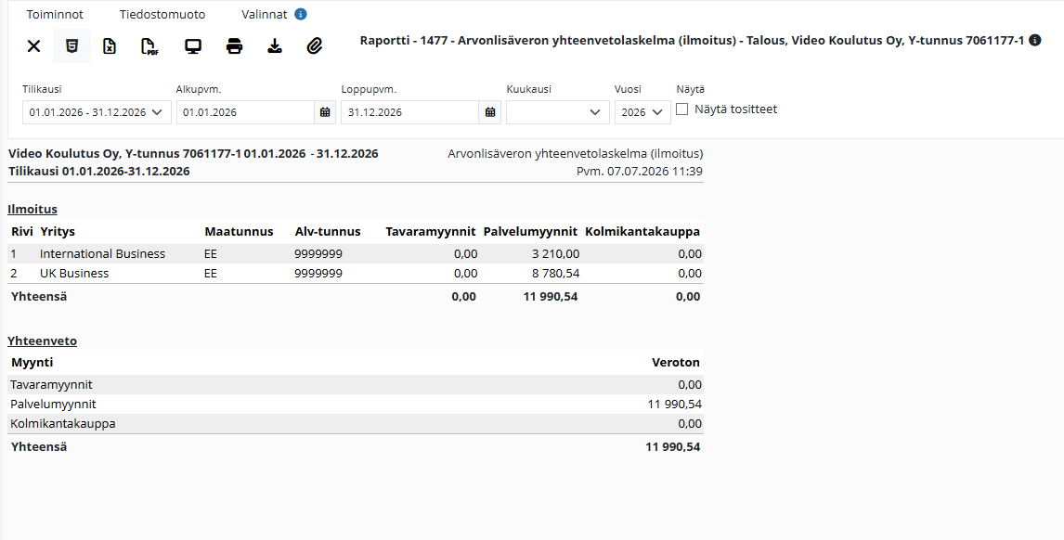Click the monitor screen view icon
The height and width of the screenshot is (540, 1064).
click(193, 46)
